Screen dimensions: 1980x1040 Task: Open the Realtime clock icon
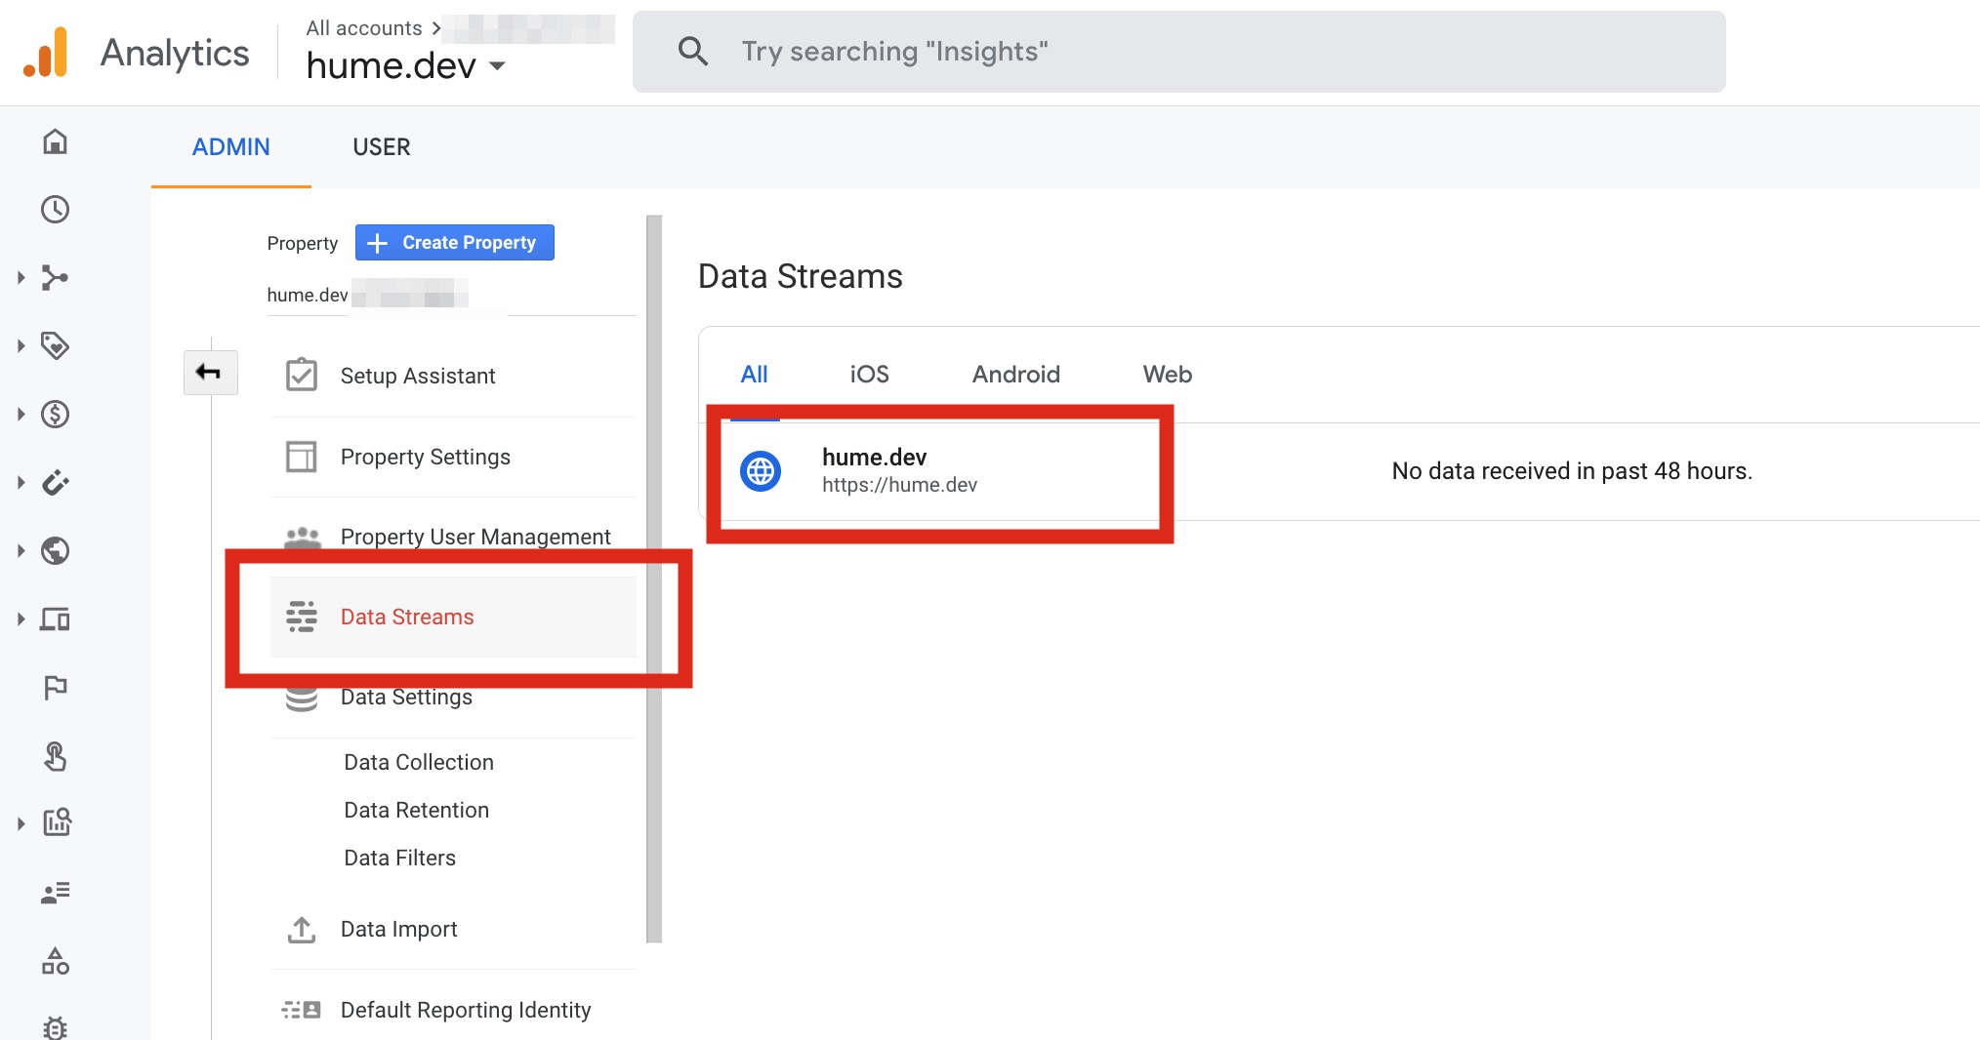click(x=55, y=210)
